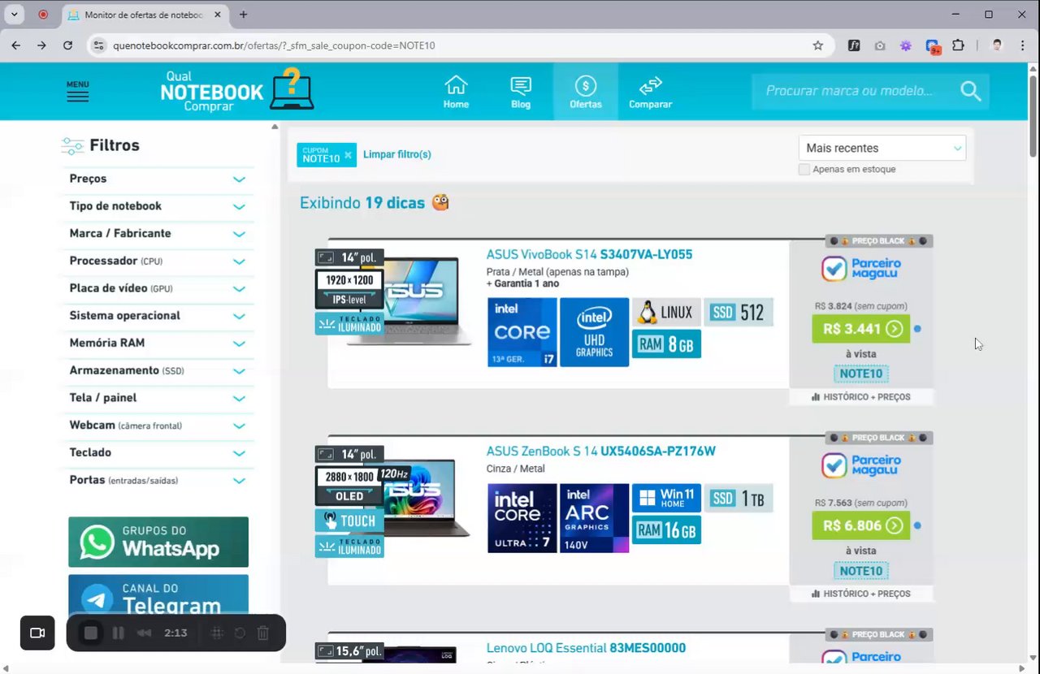Go to Home in the site header
The height and width of the screenshot is (674, 1040).
pyautogui.click(x=456, y=92)
